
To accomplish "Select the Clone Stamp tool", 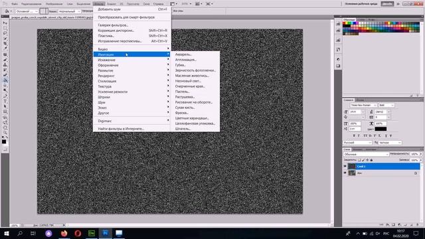I will (5, 65).
